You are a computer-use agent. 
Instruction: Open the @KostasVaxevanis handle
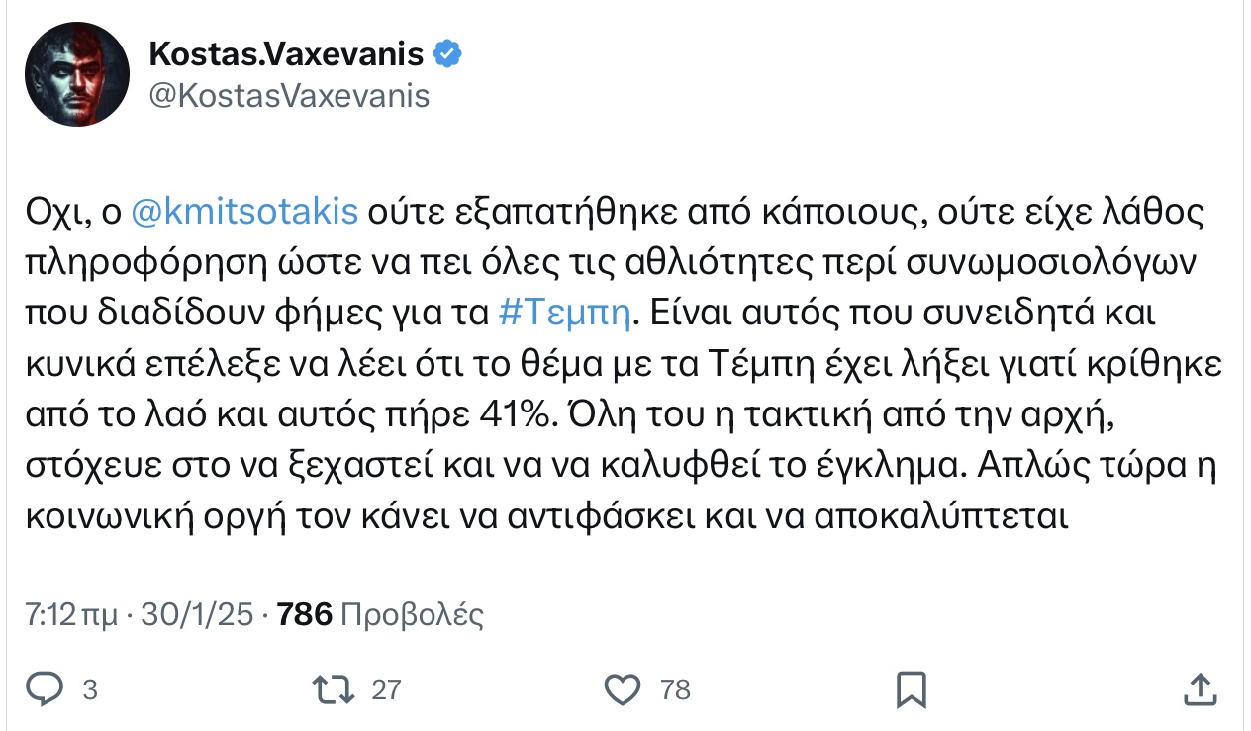(289, 96)
